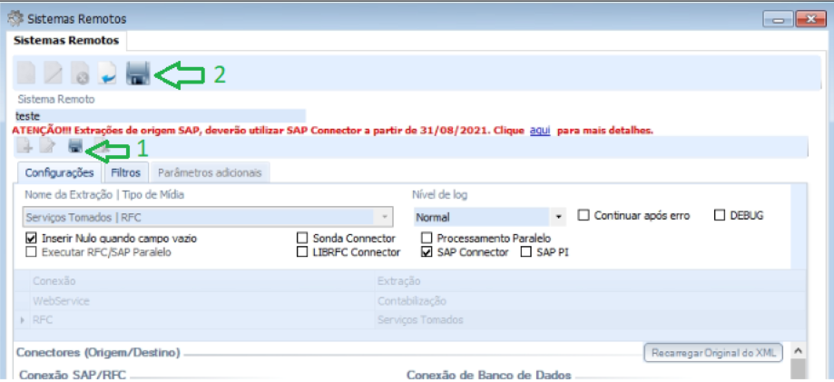Click the Sistema Remoto field containing 'teste'
The width and height of the screenshot is (834, 382).
coord(160,115)
